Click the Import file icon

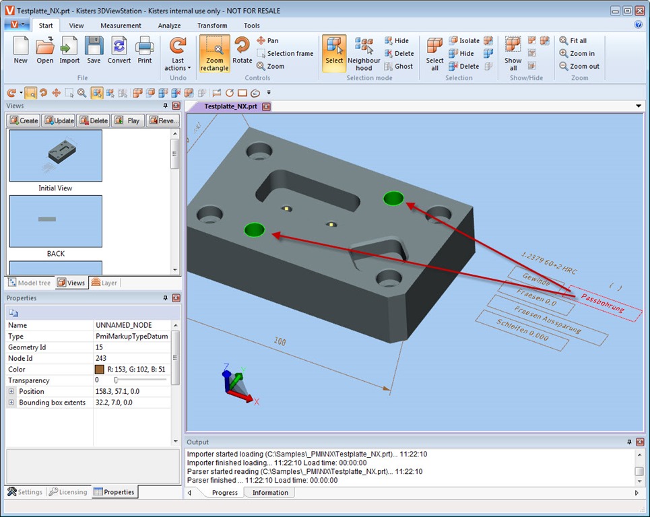point(69,50)
